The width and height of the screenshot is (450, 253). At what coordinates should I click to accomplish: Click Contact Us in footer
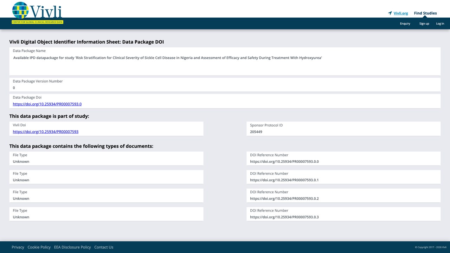pos(104,247)
